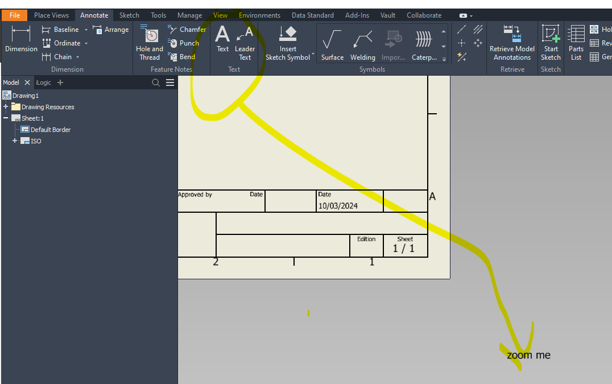The width and height of the screenshot is (612, 384).
Task: Expand the ISO node in the browser
Action: coord(14,141)
